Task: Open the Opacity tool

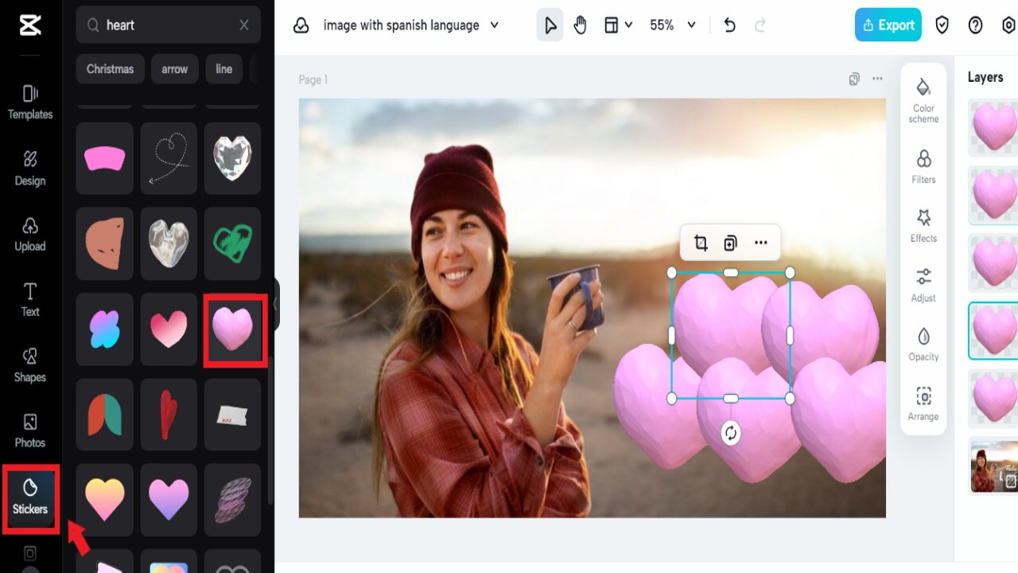Action: [923, 344]
